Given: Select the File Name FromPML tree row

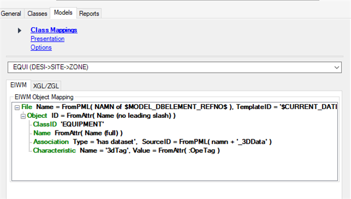Looking at the screenshot, I should coord(179,107).
